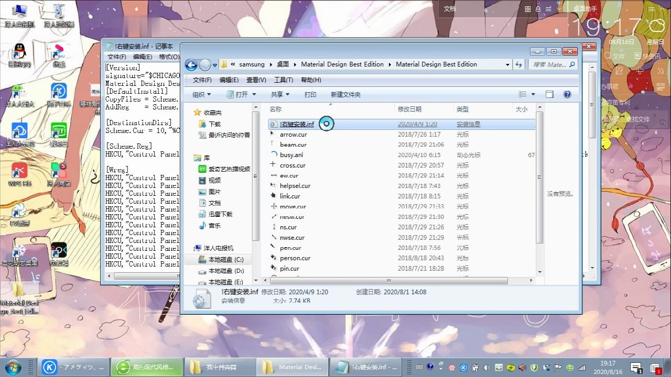The height and width of the screenshot is (377, 671).
Task: Open the 组织 dropdown in Explorer toolbar
Action: (x=202, y=94)
